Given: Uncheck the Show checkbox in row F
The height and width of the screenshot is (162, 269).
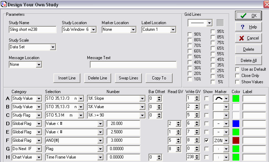Looking at the screenshot, I should 206,141.
